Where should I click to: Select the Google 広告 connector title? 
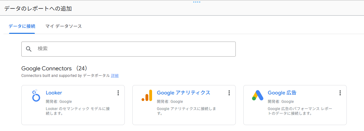pos(282,93)
